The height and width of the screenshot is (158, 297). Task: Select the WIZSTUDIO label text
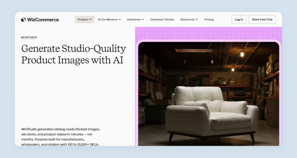click(29, 37)
